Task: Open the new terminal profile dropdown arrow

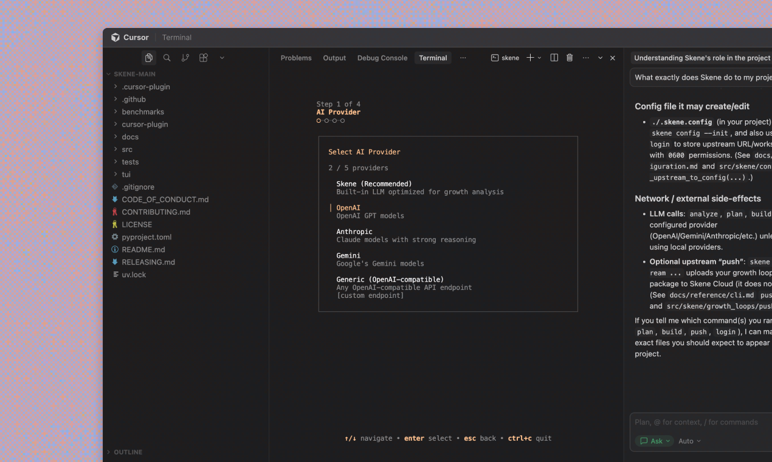Action: (x=539, y=58)
